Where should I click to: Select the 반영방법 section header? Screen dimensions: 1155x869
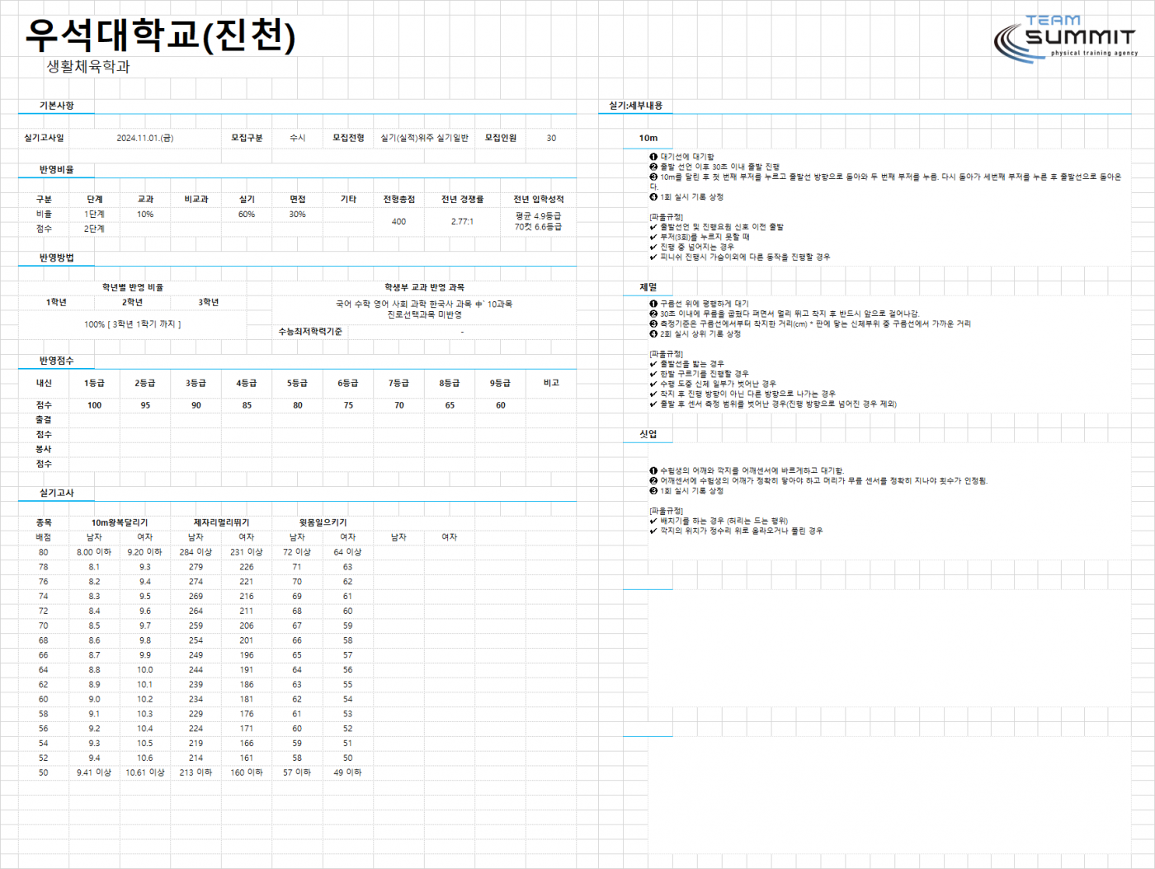pyautogui.click(x=56, y=257)
